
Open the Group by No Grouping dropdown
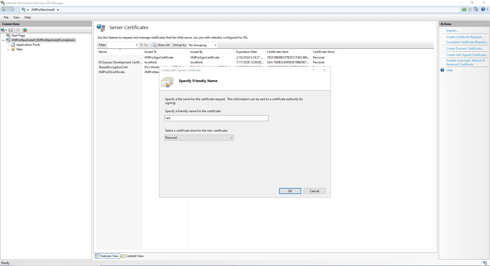(x=203, y=45)
